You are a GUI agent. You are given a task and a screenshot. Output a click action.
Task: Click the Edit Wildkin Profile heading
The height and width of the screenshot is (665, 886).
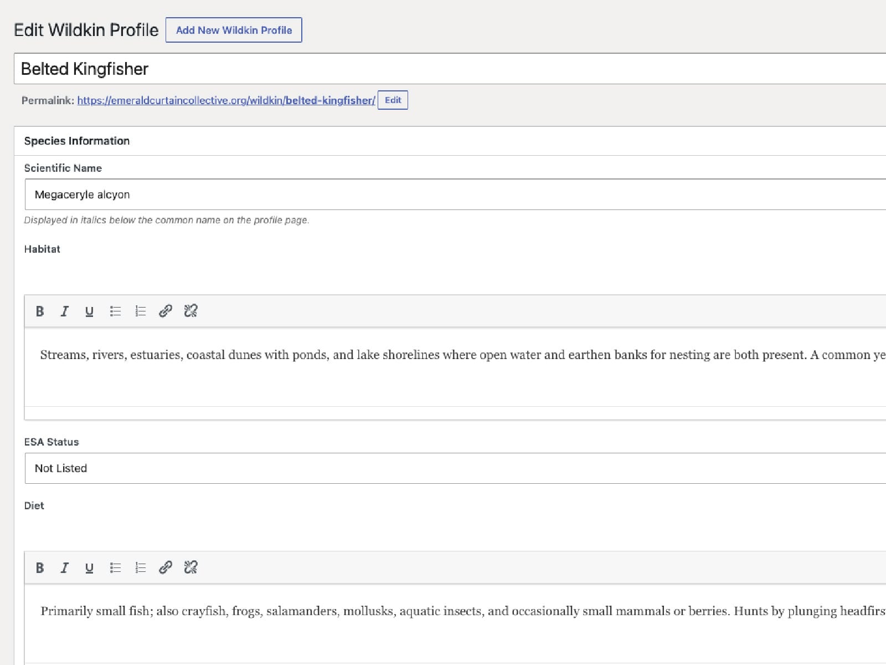(x=86, y=30)
